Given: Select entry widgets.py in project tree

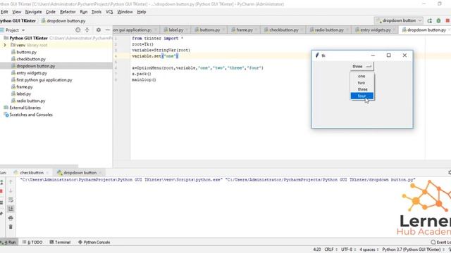Looking at the screenshot, I should tap(32, 73).
